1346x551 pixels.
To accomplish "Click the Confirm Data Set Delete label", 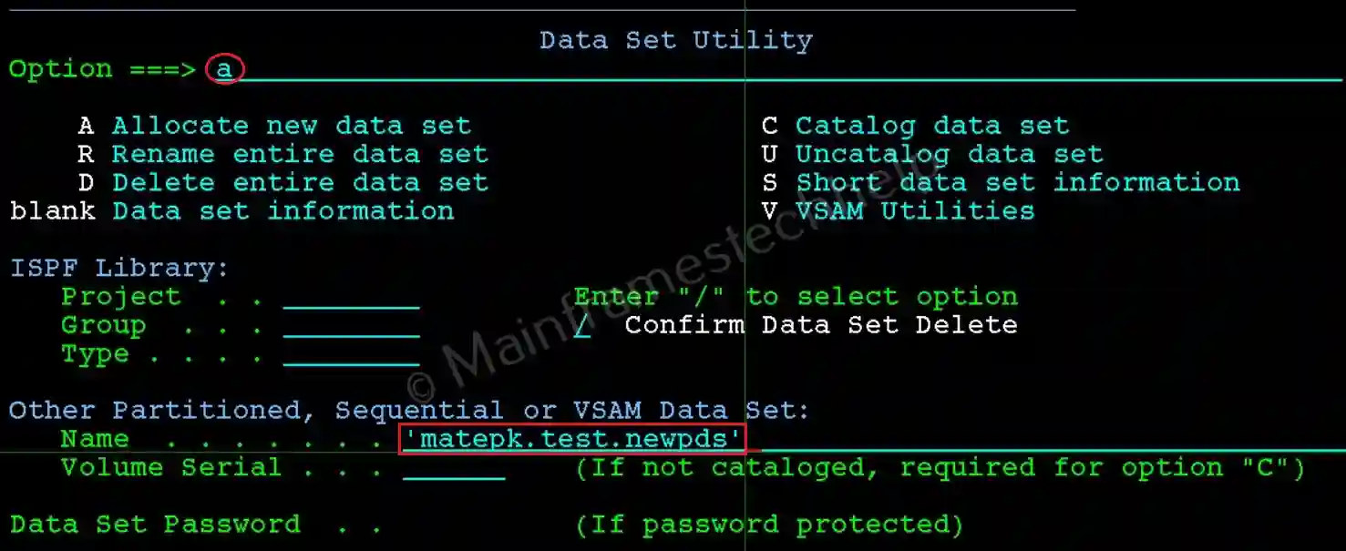I will 821,324.
